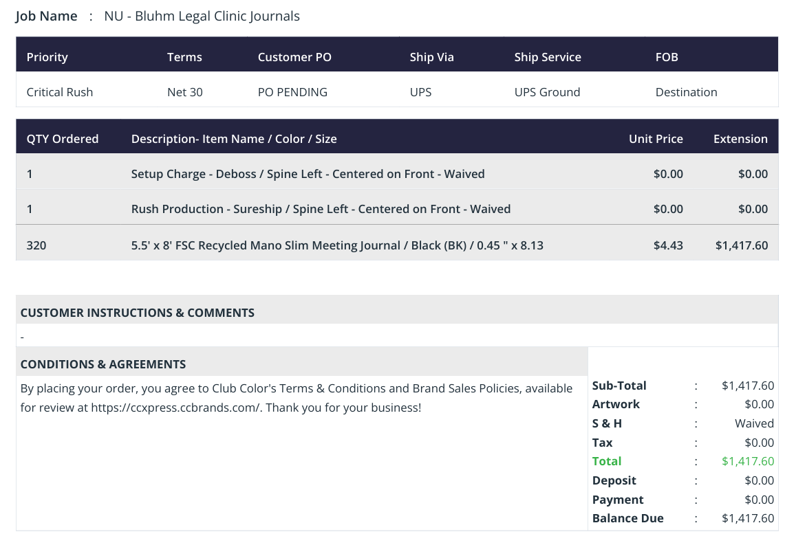Click the Balance Due amount

[x=748, y=518]
